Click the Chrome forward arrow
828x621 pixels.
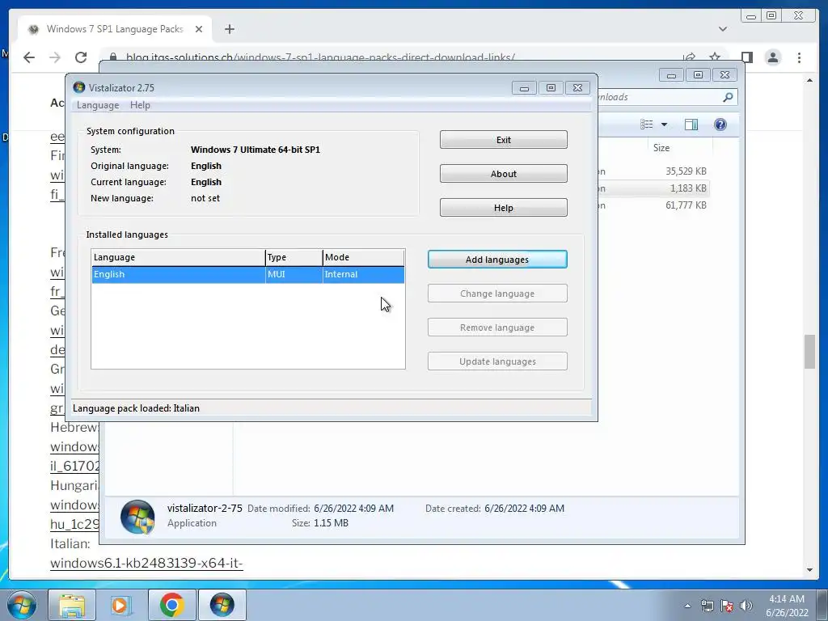pos(55,57)
